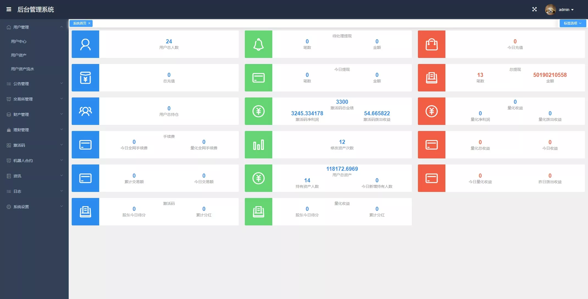Close the 系统首页 tab

click(x=89, y=23)
